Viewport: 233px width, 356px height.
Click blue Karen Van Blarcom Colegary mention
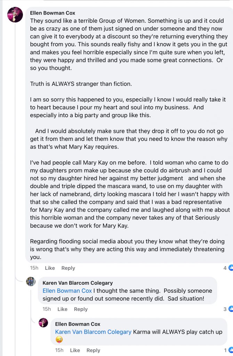click(x=93, y=332)
